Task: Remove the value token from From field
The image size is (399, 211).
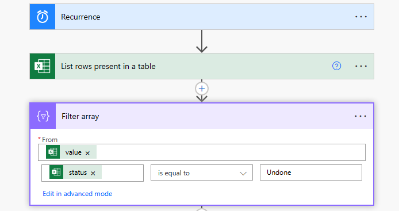Action: pos(87,153)
